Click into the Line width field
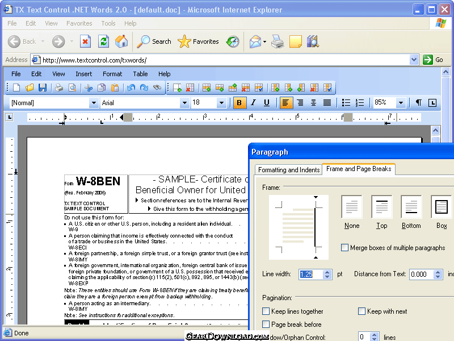This screenshot has height=341, width=454. pyautogui.click(x=311, y=275)
